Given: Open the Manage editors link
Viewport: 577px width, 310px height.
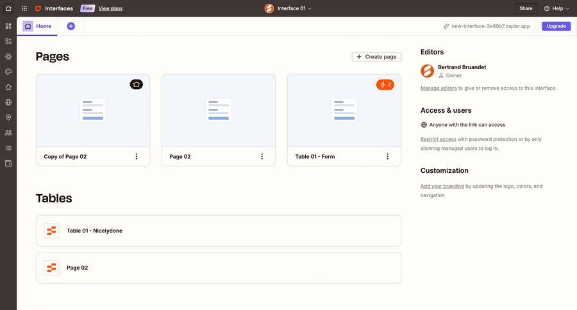Looking at the screenshot, I should (439, 88).
